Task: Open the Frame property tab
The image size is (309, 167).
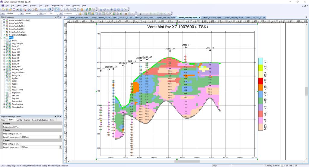Action: (27, 120)
